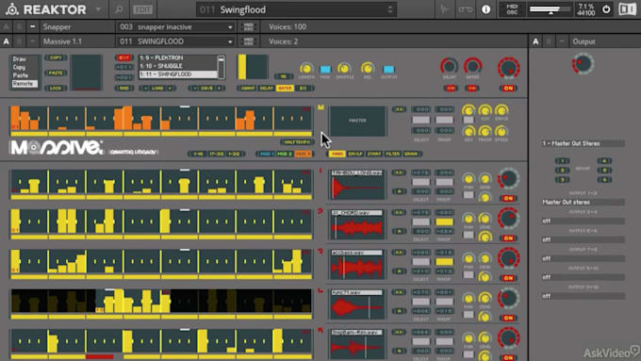The image size is (641, 361).
Task: Select the 1:11 SWINGFLOOD snapshot
Action: coord(178,74)
